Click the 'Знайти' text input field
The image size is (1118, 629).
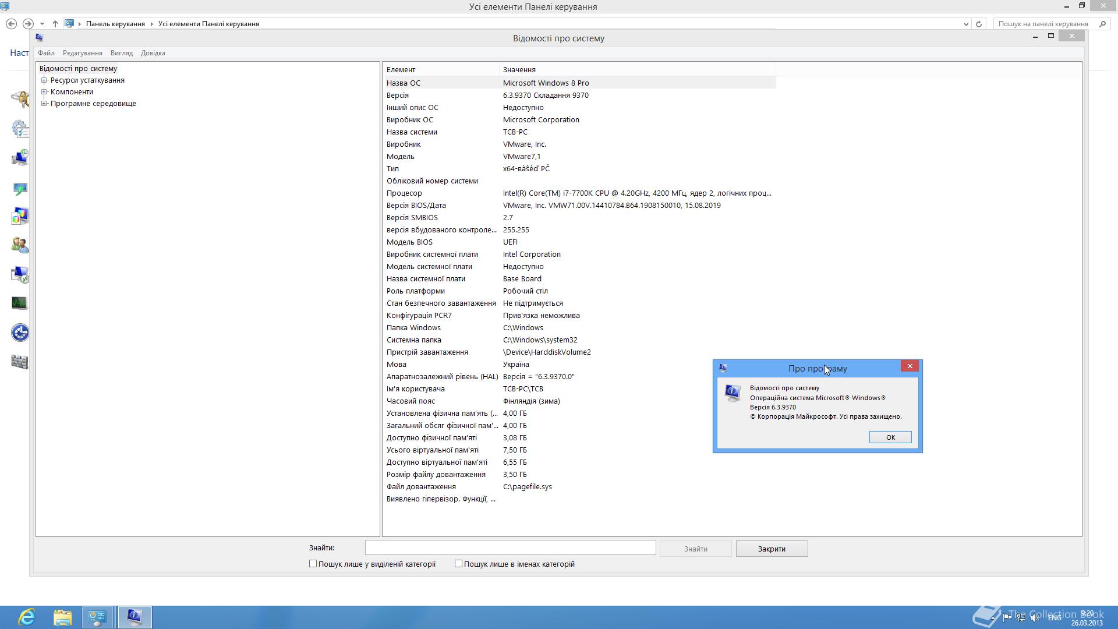[510, 548]
